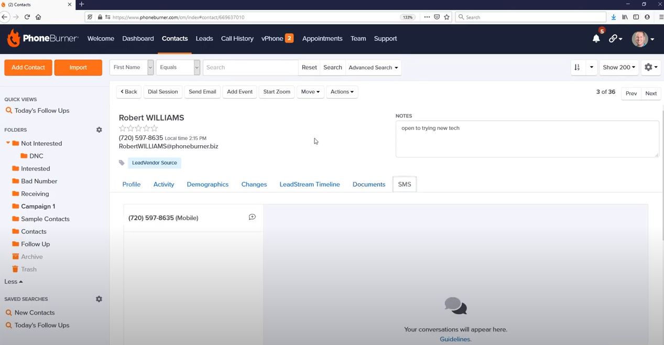
Task: Open the Show 200 dropdown
Action: pyautogui.click(x=619, y=67)
